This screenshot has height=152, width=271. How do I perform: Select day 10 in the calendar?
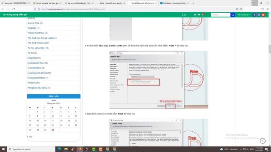53,117
